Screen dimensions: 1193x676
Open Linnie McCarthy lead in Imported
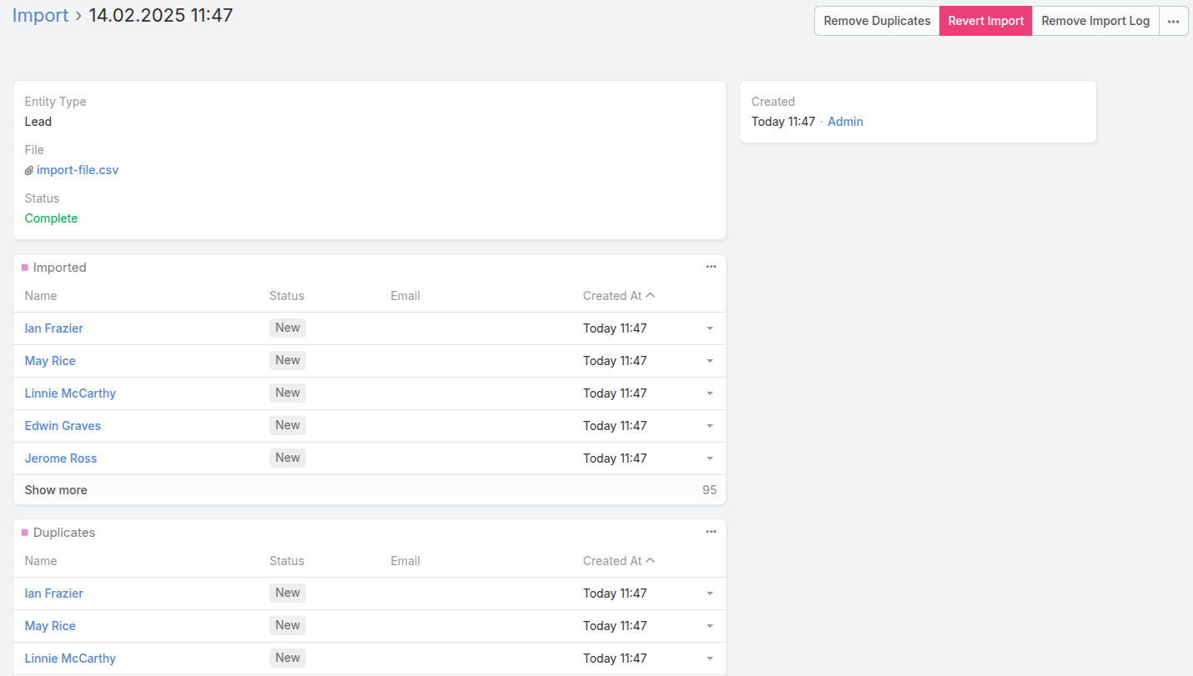click(70, 393)
